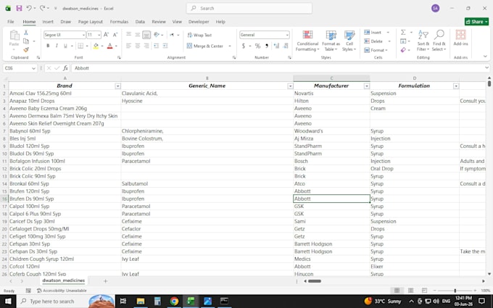Click the Paste clipboard icon
This screenshot has height=308, width=493.
click(x=14, y=36)
